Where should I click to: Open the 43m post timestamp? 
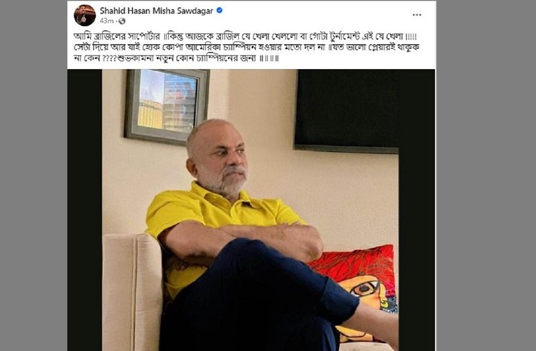pos(107,21)
